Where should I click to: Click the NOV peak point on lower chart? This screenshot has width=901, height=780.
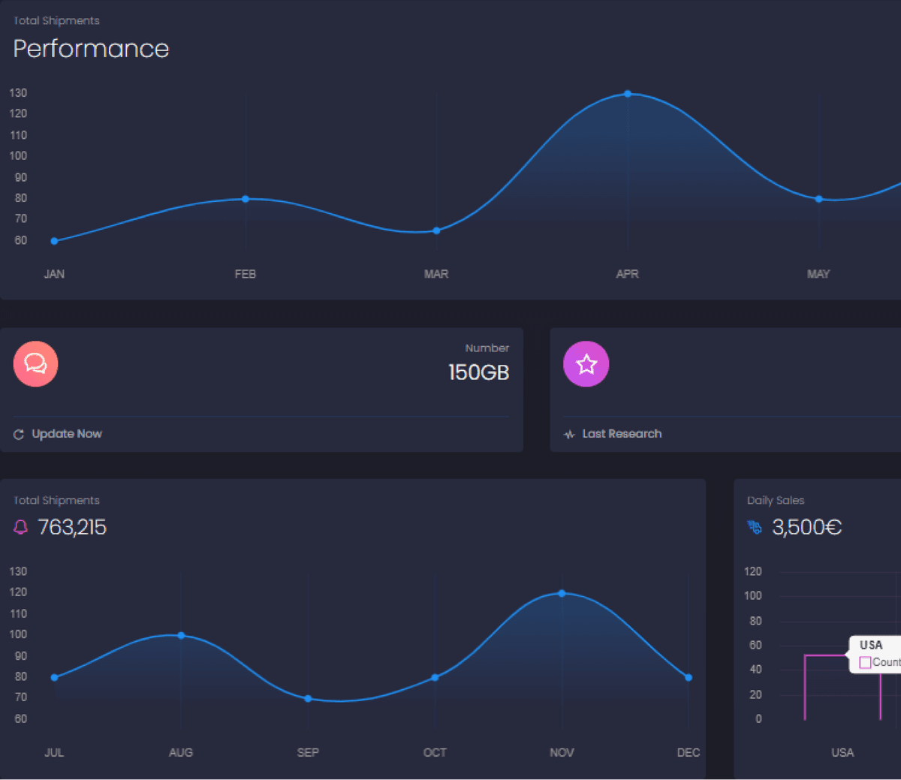tap(562, 594)
